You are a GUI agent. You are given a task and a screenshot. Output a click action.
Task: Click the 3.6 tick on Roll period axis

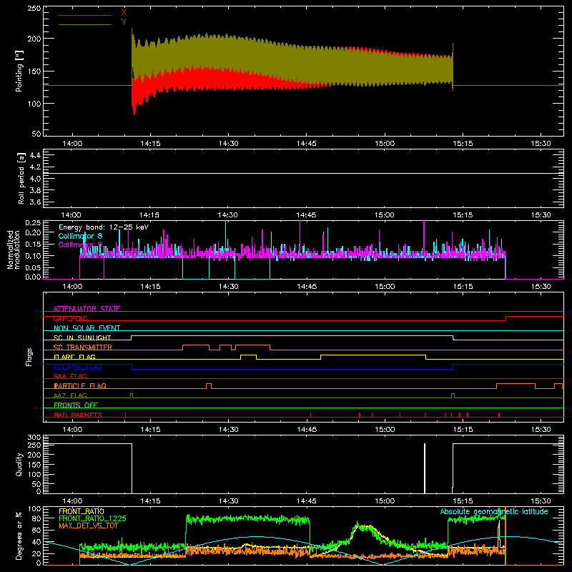35,202
